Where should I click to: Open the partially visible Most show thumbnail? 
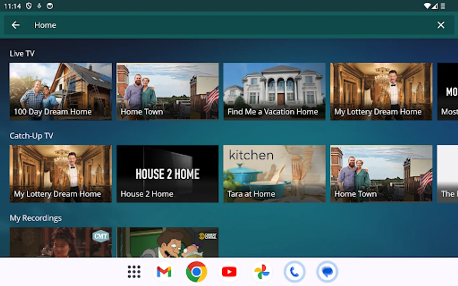(448, 91)
